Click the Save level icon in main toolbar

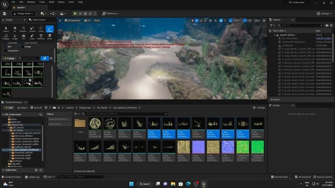[x=5, y=14]
